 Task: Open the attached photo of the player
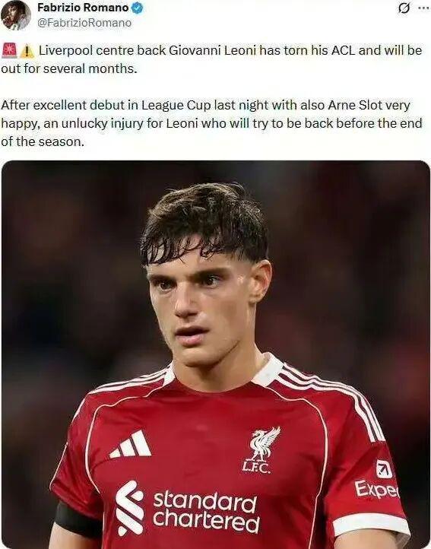click(216, 354)
